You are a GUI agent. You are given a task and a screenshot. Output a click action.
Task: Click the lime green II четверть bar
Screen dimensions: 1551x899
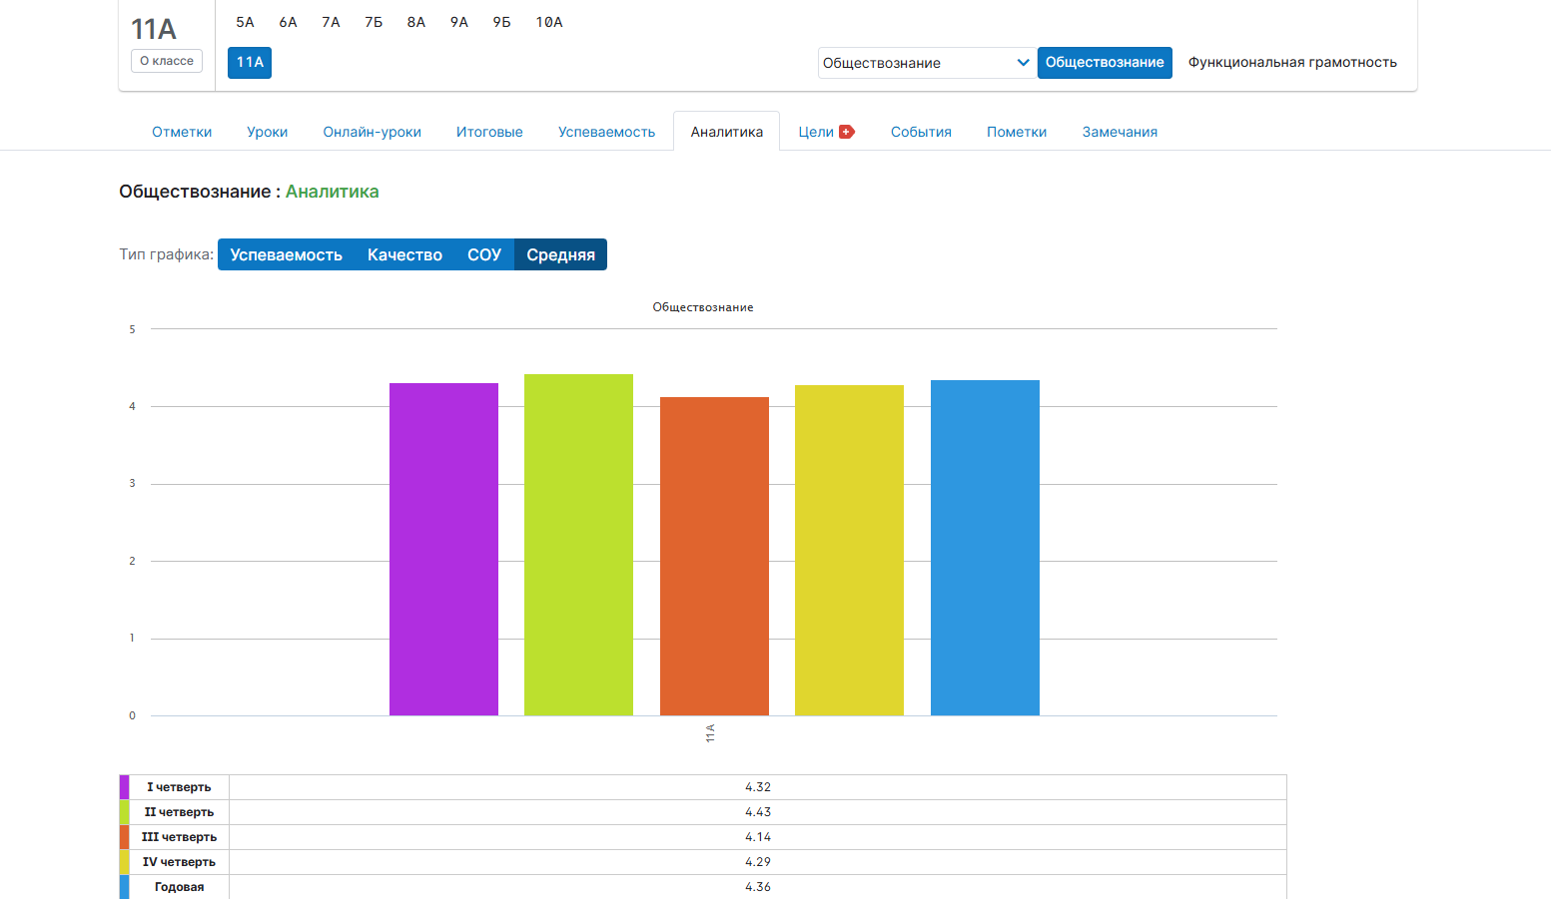(x=578, y=545)
